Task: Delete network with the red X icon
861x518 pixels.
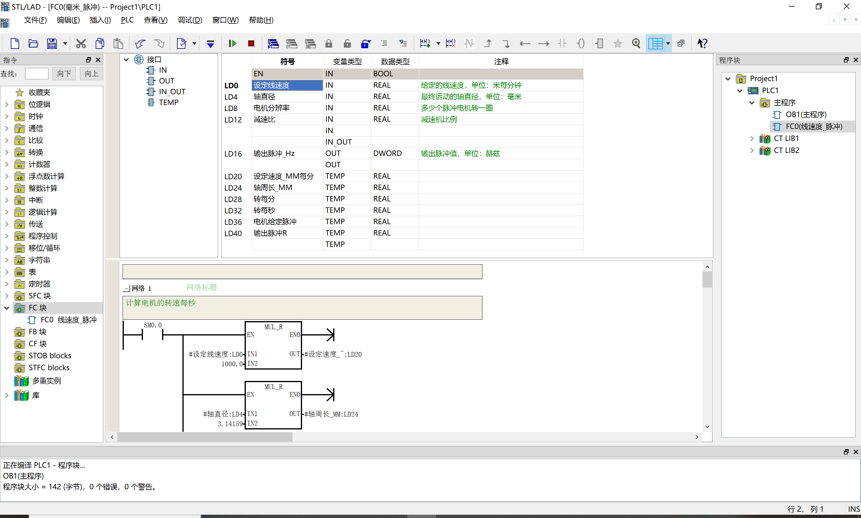Action: pos(451,43)
